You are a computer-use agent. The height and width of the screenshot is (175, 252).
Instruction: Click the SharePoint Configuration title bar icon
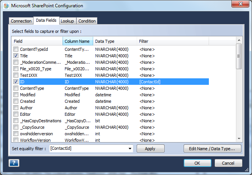coord(6,6)
